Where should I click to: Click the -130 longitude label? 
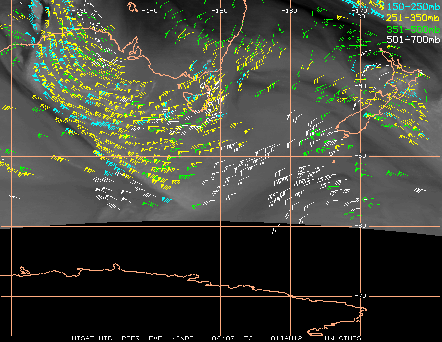[79, 11]
